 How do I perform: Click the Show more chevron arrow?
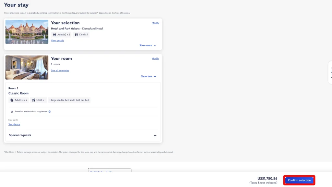tap(155, 45)
